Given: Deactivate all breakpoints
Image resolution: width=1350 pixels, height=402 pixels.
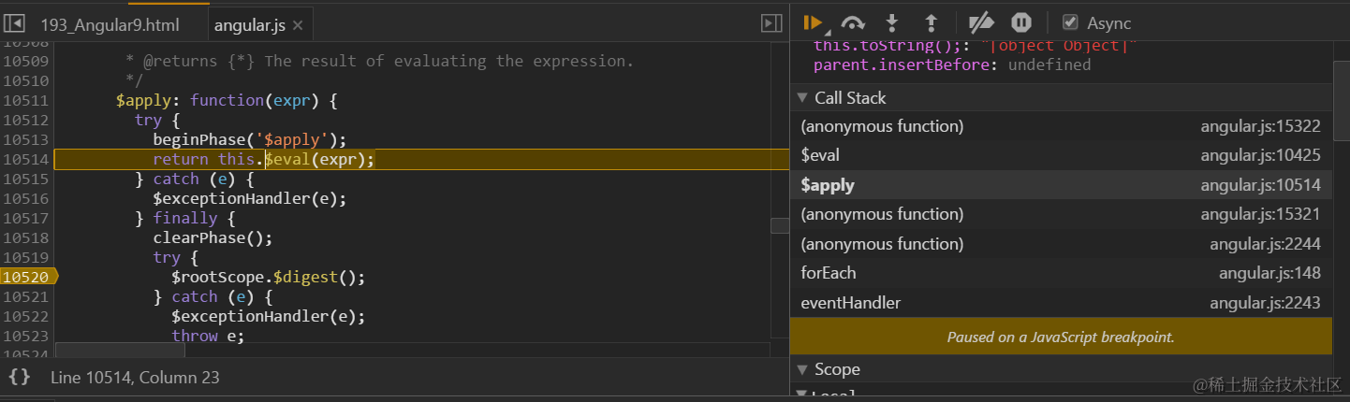Looking at the screenshot, I should pyautogui.click(x=980, y=23).
